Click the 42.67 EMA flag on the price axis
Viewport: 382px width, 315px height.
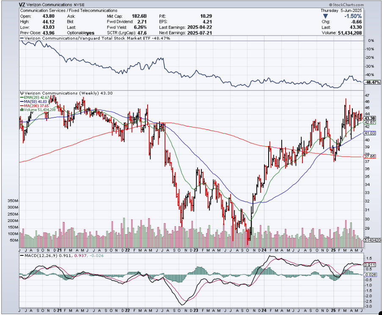pyautogui.click(x=369, y=122)
